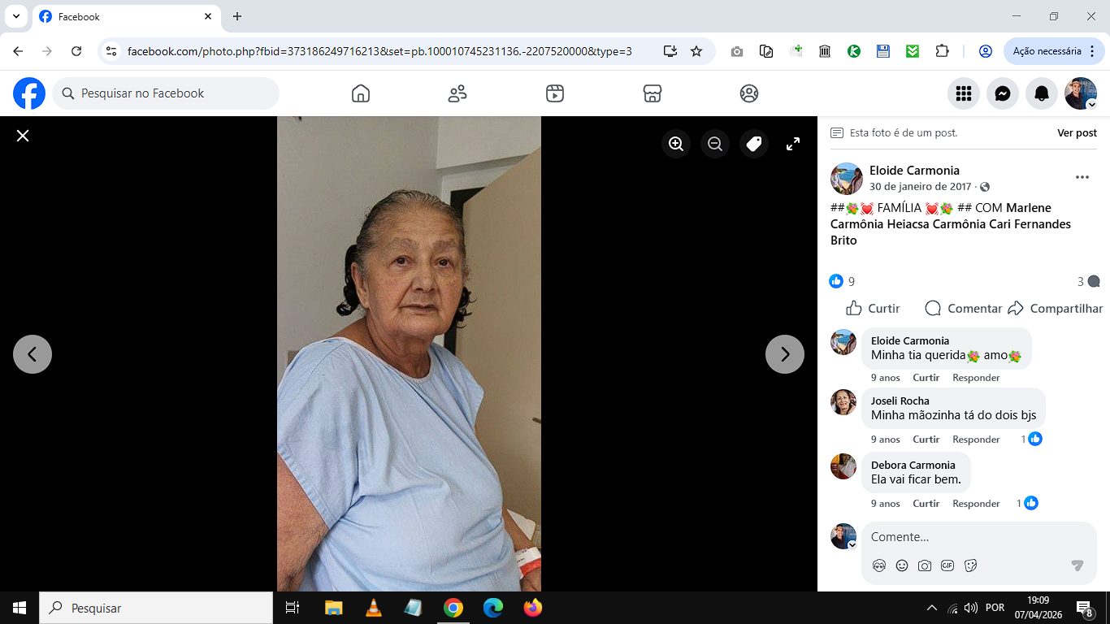
Task: Open the Facebook menu grid icon
Action: [964, 93]
